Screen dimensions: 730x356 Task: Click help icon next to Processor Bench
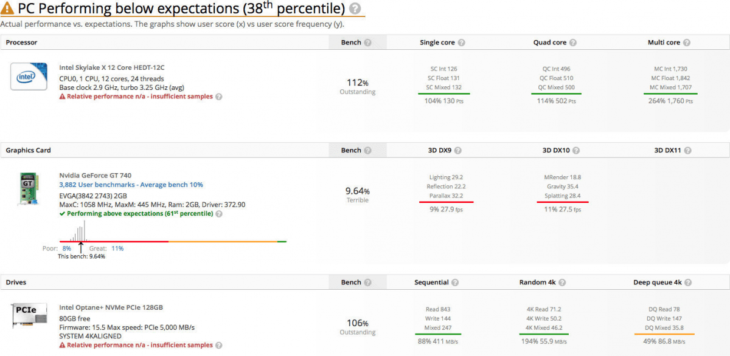(367, 43)
